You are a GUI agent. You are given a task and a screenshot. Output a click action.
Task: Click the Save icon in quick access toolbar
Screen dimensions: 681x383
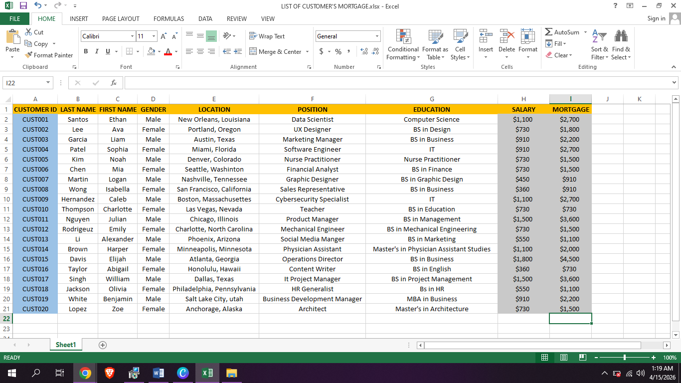tap(23, 5)
